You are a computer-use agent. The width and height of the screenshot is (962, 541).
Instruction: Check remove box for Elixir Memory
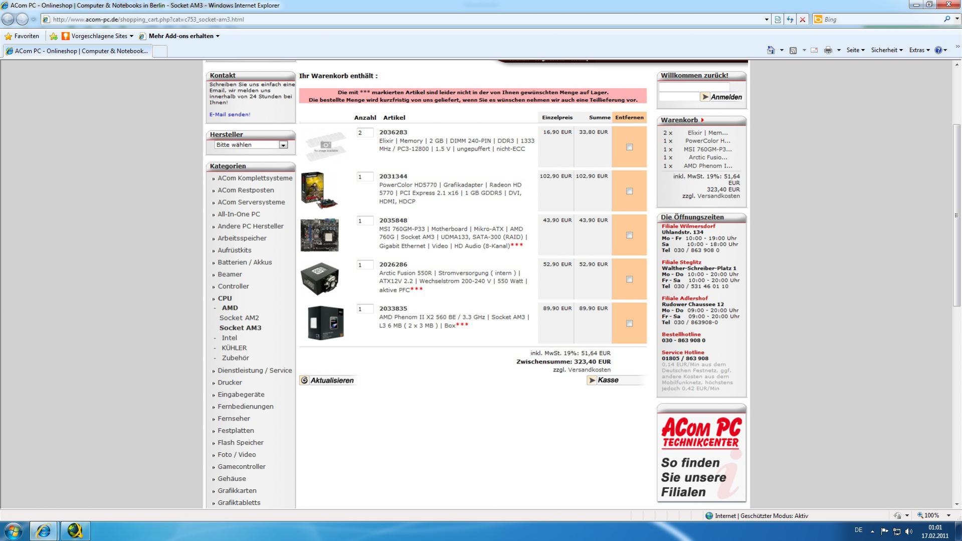[629, 147]
